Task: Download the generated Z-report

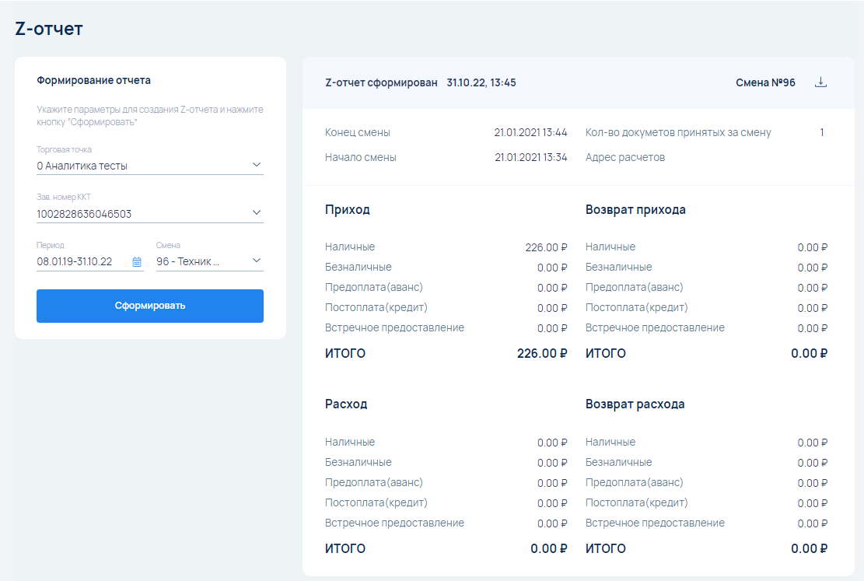Action: [x=820, y=82]
